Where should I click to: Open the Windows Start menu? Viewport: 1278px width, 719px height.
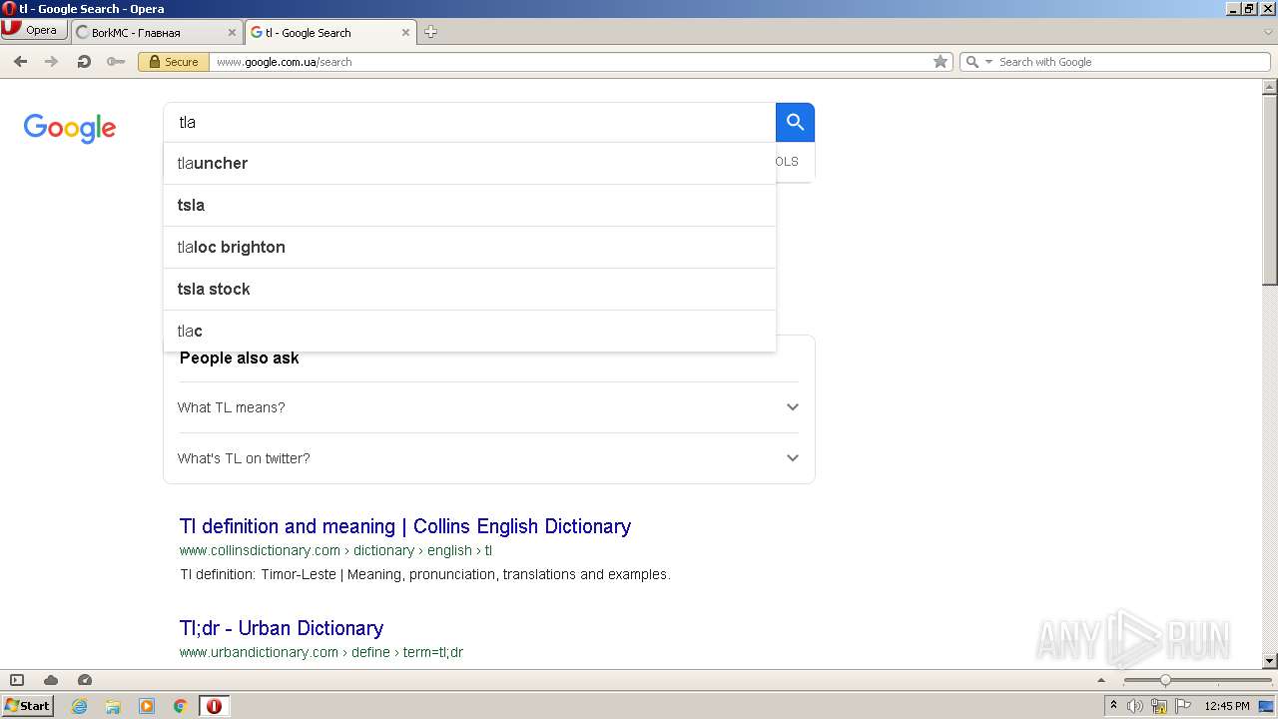click(x=27, y=705)
